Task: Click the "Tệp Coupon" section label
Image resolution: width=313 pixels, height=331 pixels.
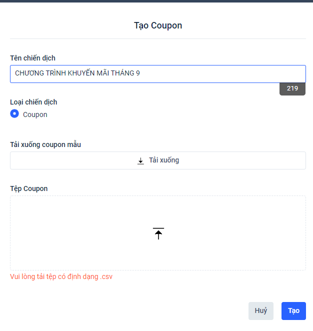Action: [29, 188]
